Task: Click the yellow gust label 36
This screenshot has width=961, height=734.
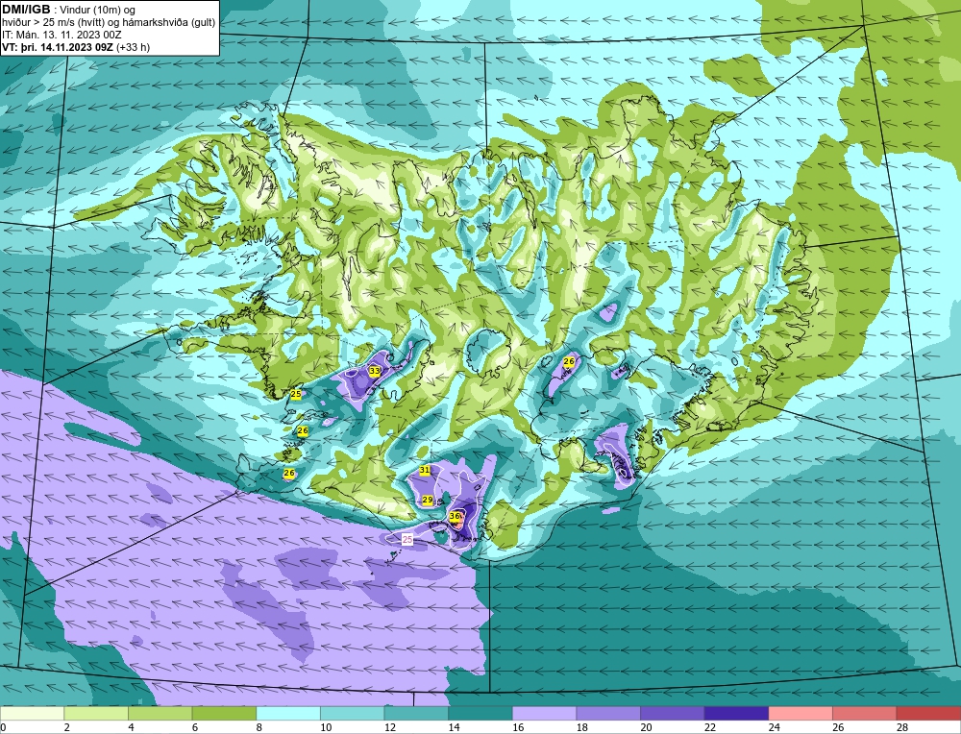Action: pyautogui.click(x=455, y=517)
